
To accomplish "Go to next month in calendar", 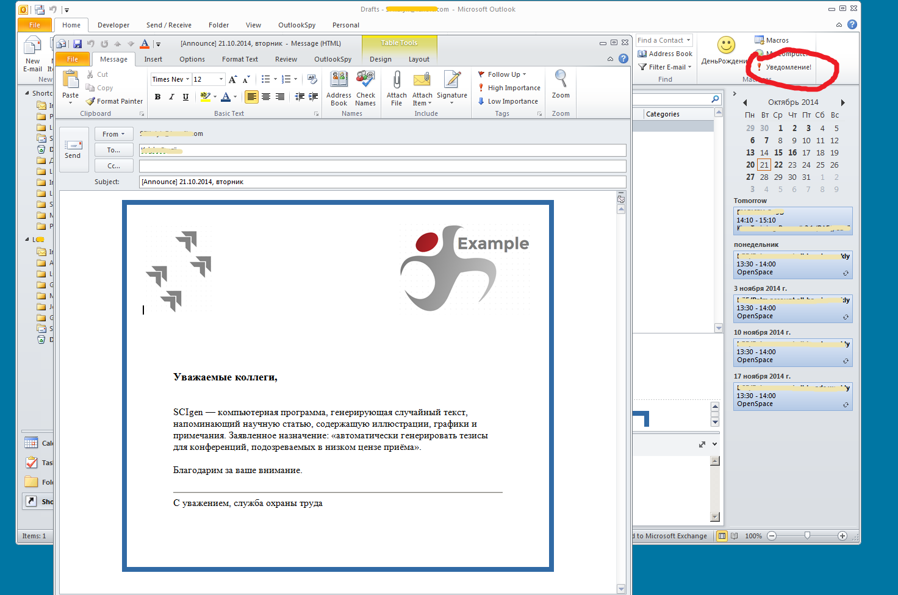I will click(842, 102).
